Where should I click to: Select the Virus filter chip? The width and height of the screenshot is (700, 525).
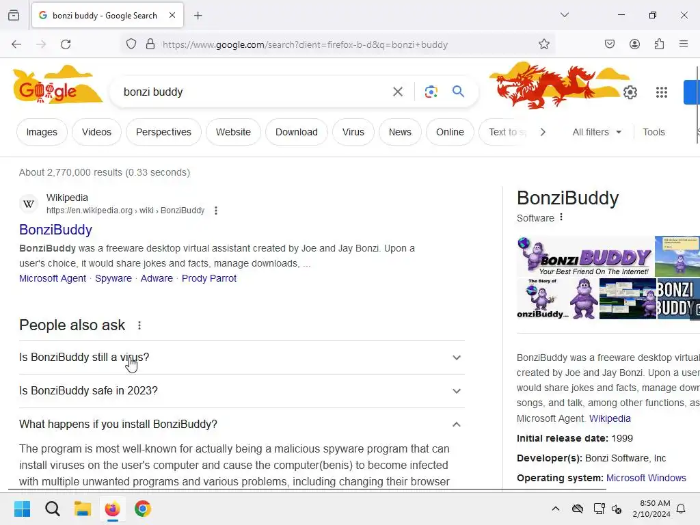353,132
